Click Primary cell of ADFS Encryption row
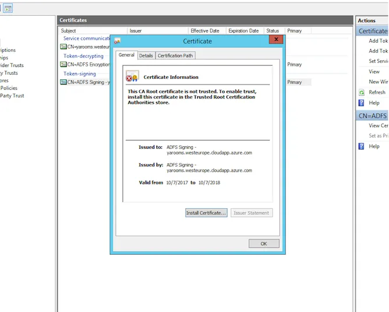Image resolution: width=389 pixels, height=312 pixels. [x=295, y=64]
